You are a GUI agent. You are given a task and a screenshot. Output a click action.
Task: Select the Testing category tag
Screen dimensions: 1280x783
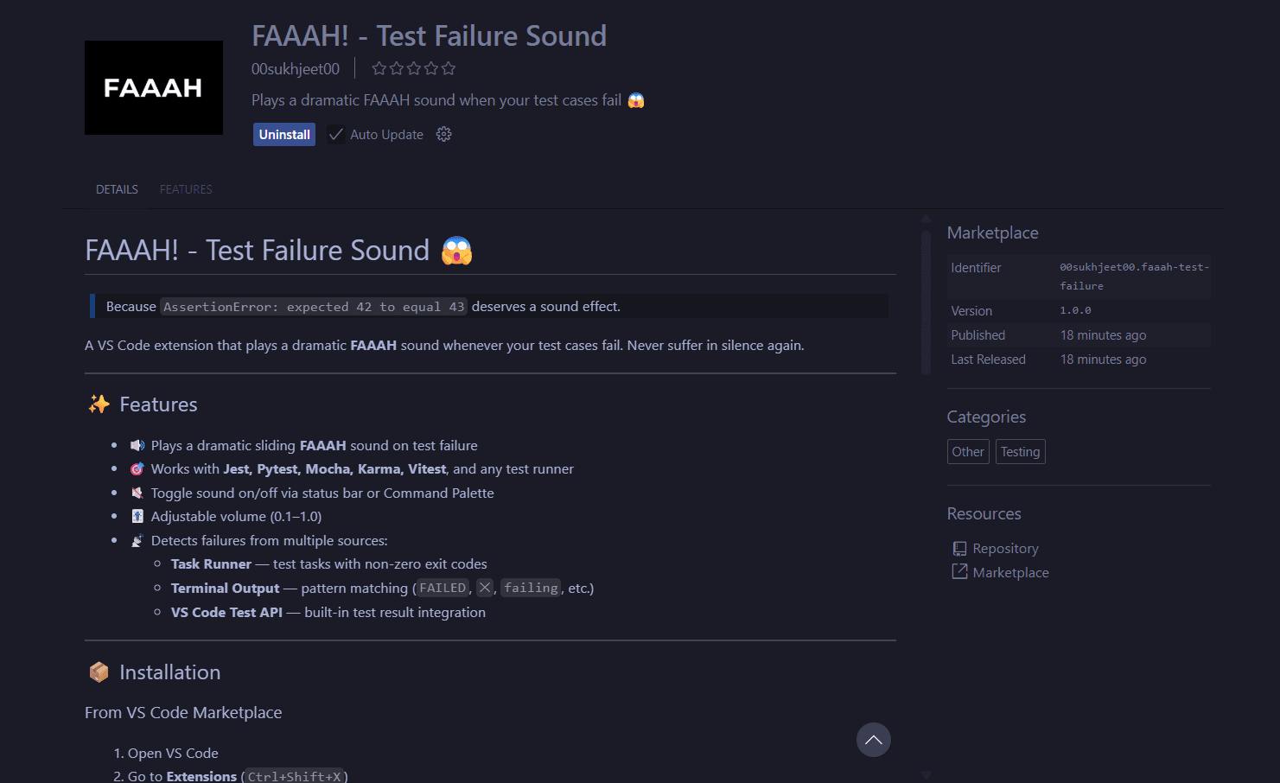point(1020,451)
